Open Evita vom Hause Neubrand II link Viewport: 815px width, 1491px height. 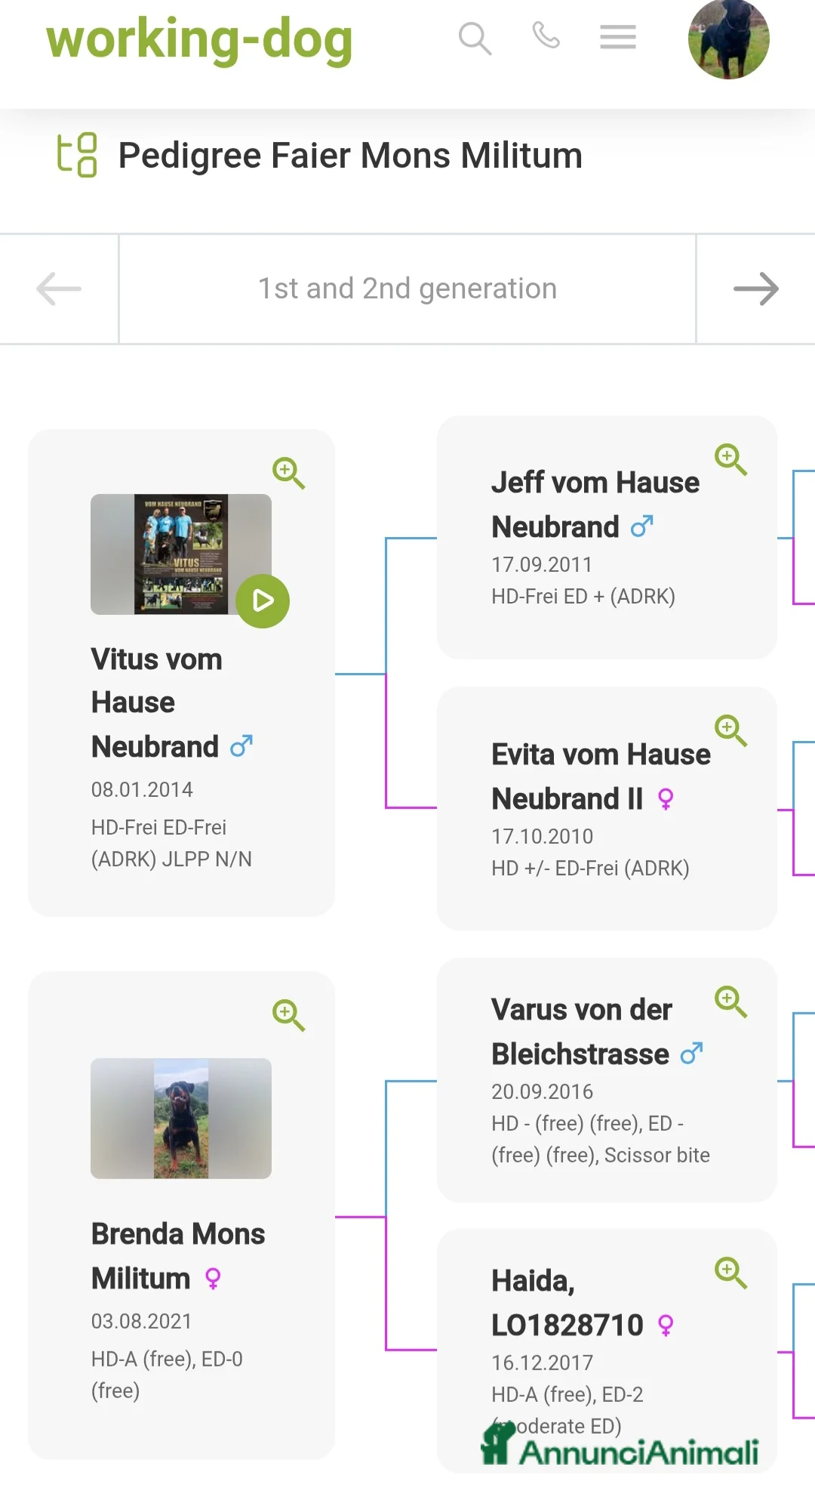[x=601, y=776]
